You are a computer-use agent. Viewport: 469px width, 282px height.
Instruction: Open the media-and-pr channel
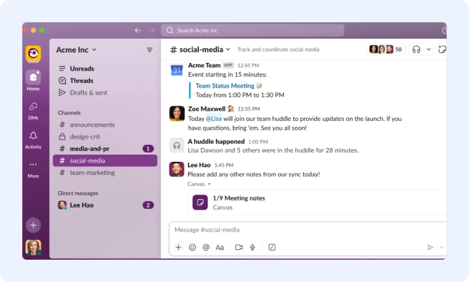point(105,149)
